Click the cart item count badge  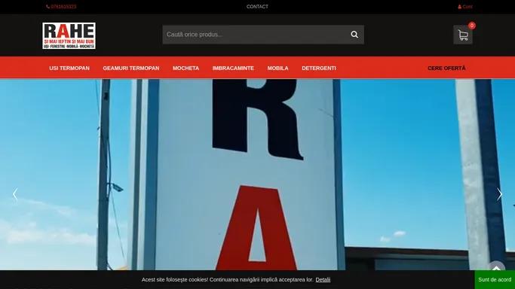point(472,26)
